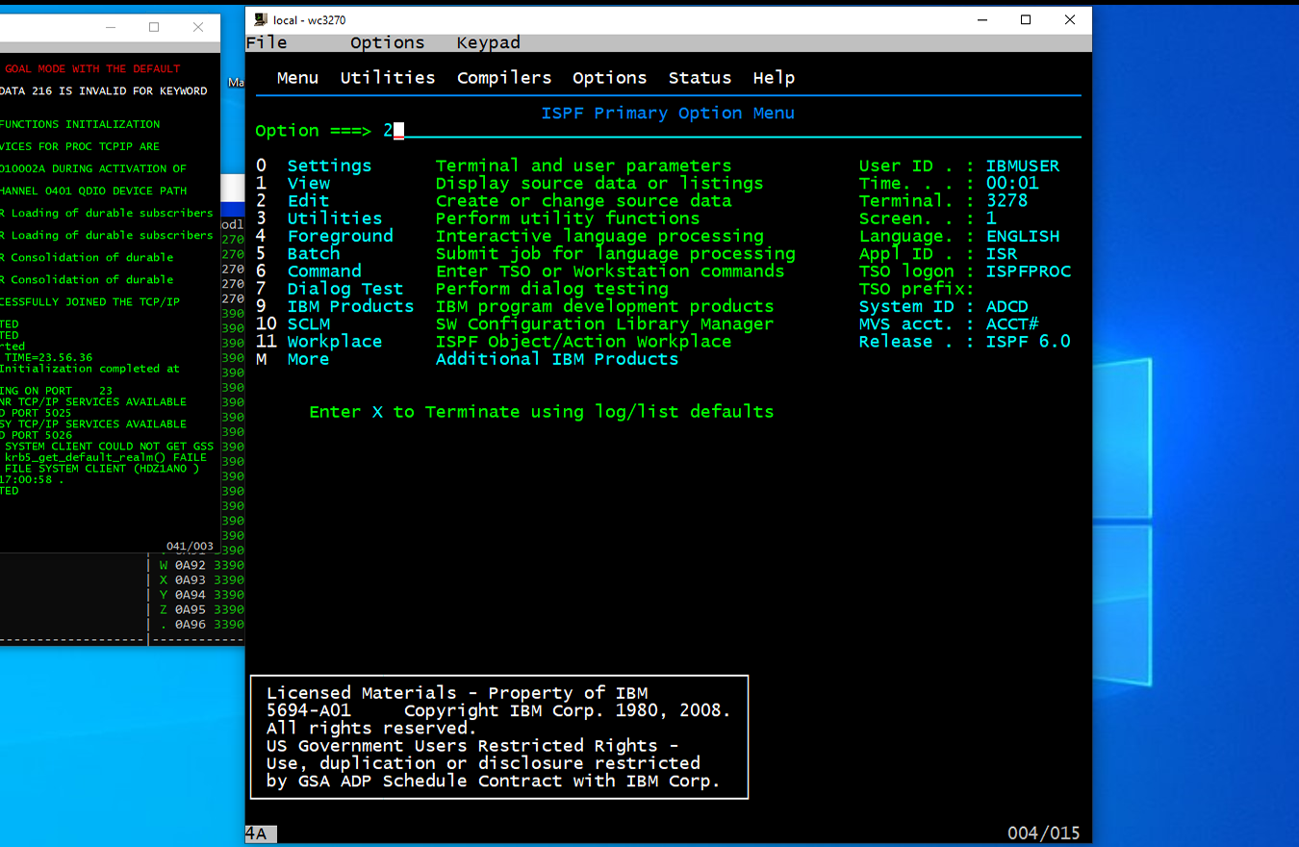
Task: Close the background console window
Action: [198, 27]
